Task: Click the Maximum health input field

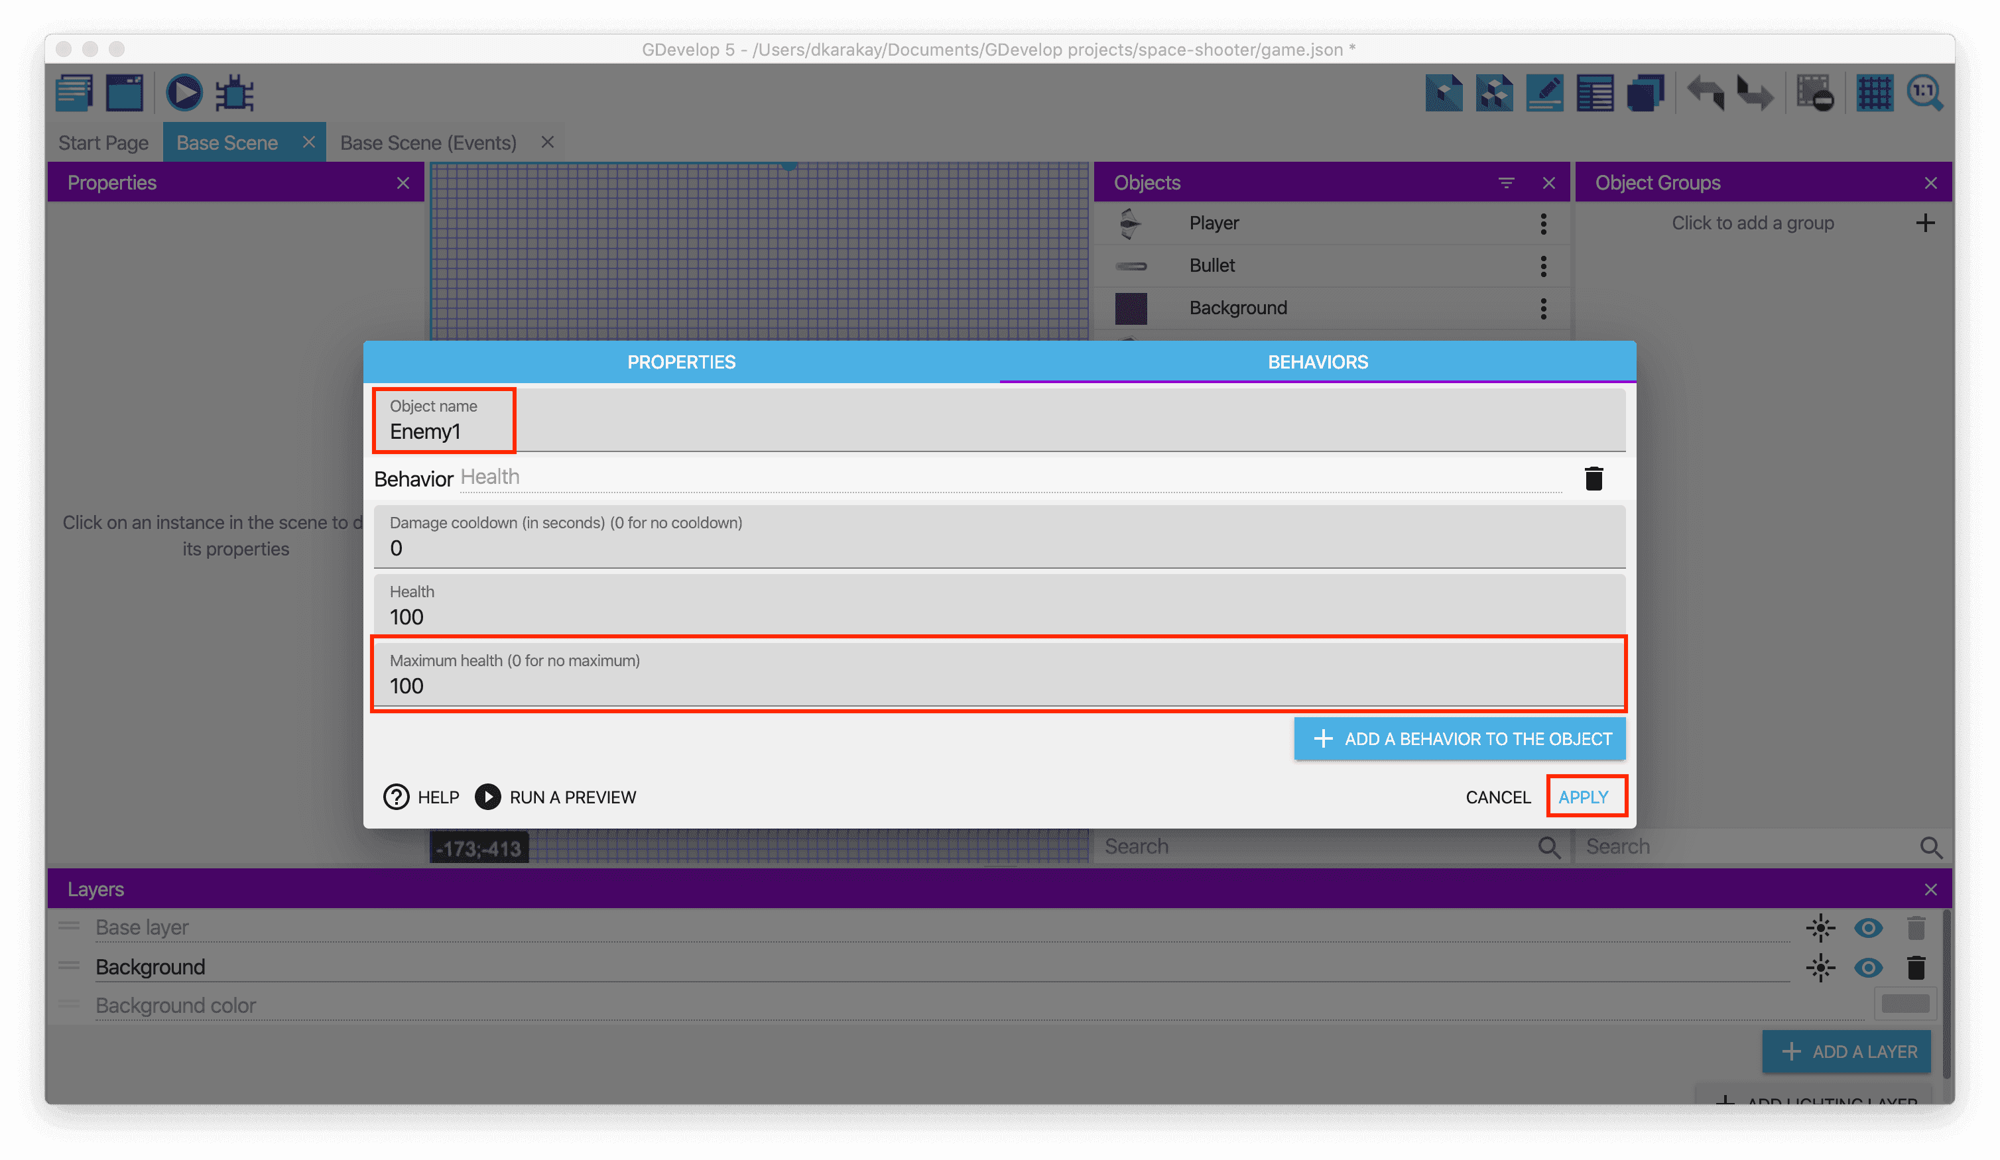Action: (999, 685)
